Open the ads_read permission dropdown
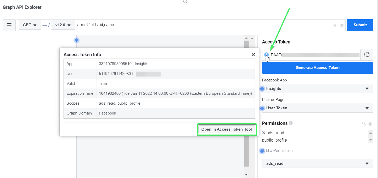Viewport: 378px width, 178px height. 317,163
